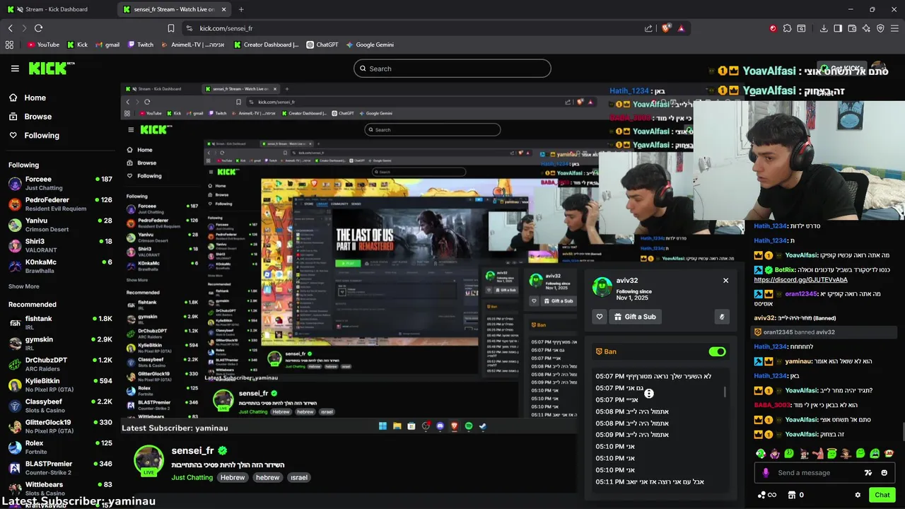Open fishtank in Recommended list
The height and width of the screenshot is (509, 905).
[x=60, y=322]
